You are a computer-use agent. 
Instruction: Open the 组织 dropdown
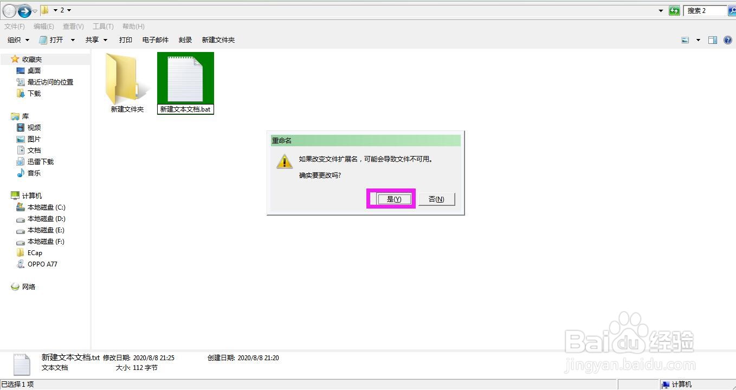(x=18, y=40)
